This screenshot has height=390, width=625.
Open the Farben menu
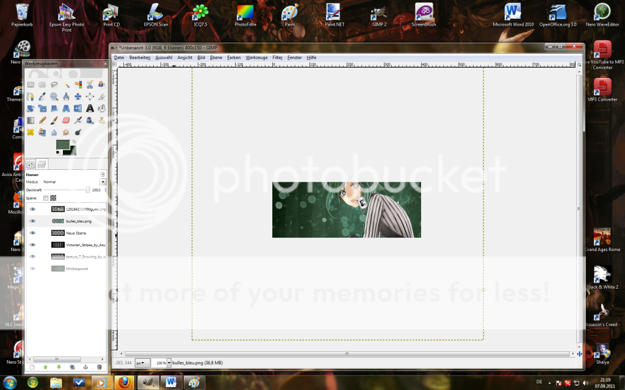(x=234, y=58)
